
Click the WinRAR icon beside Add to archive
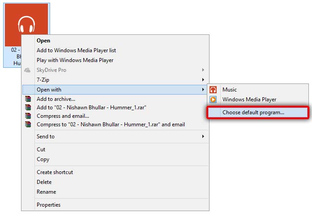click(28, 99)
